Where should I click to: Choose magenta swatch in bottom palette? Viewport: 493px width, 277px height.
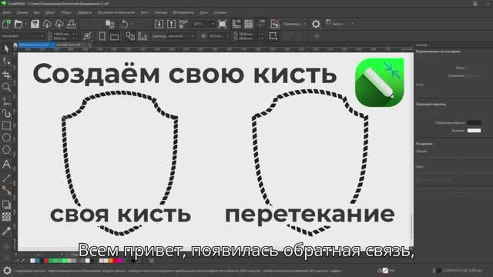click(x=120, y=261)
